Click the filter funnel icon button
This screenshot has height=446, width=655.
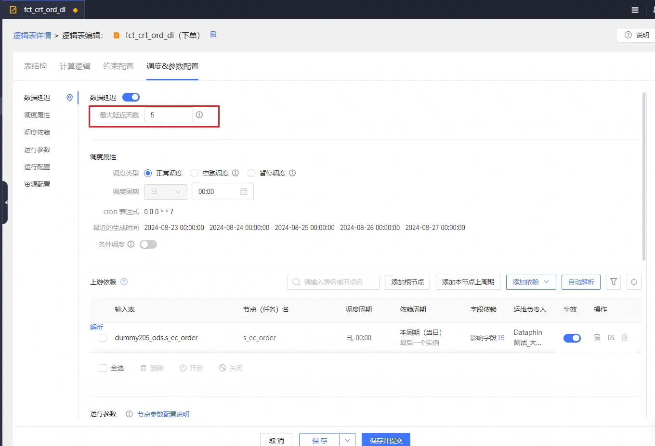coord(614,282)
